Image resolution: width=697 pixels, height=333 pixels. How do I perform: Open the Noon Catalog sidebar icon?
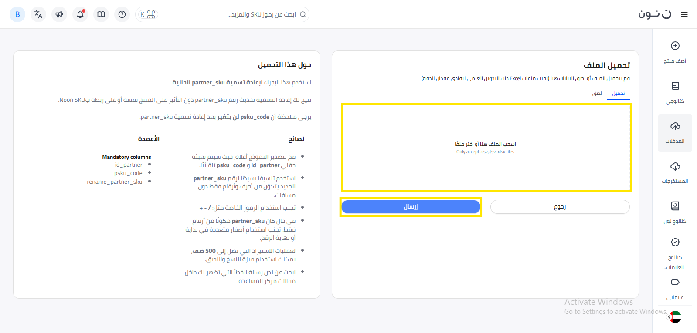pos(675,206)
